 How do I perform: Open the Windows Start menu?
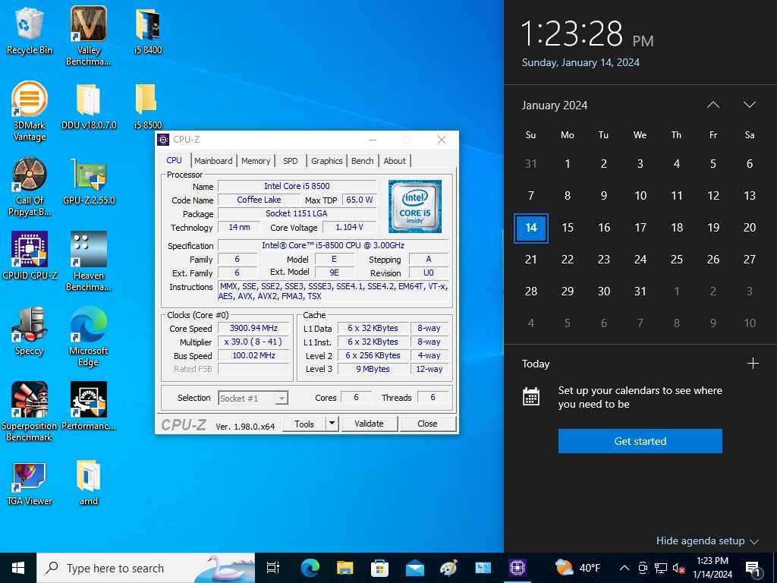[x=18, y=568]
